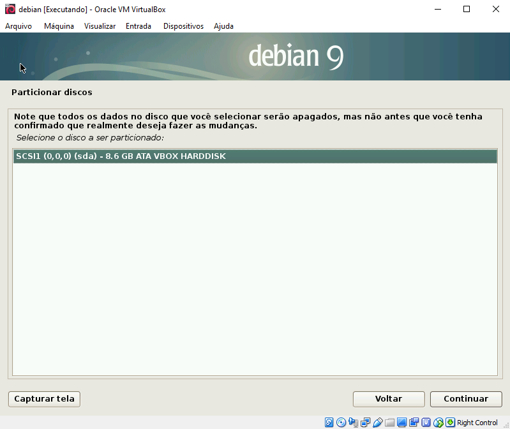Viewport: 510px width, 429px height.
Task: Click the hard disk activity status icon
Action: (x=329, y=423)
